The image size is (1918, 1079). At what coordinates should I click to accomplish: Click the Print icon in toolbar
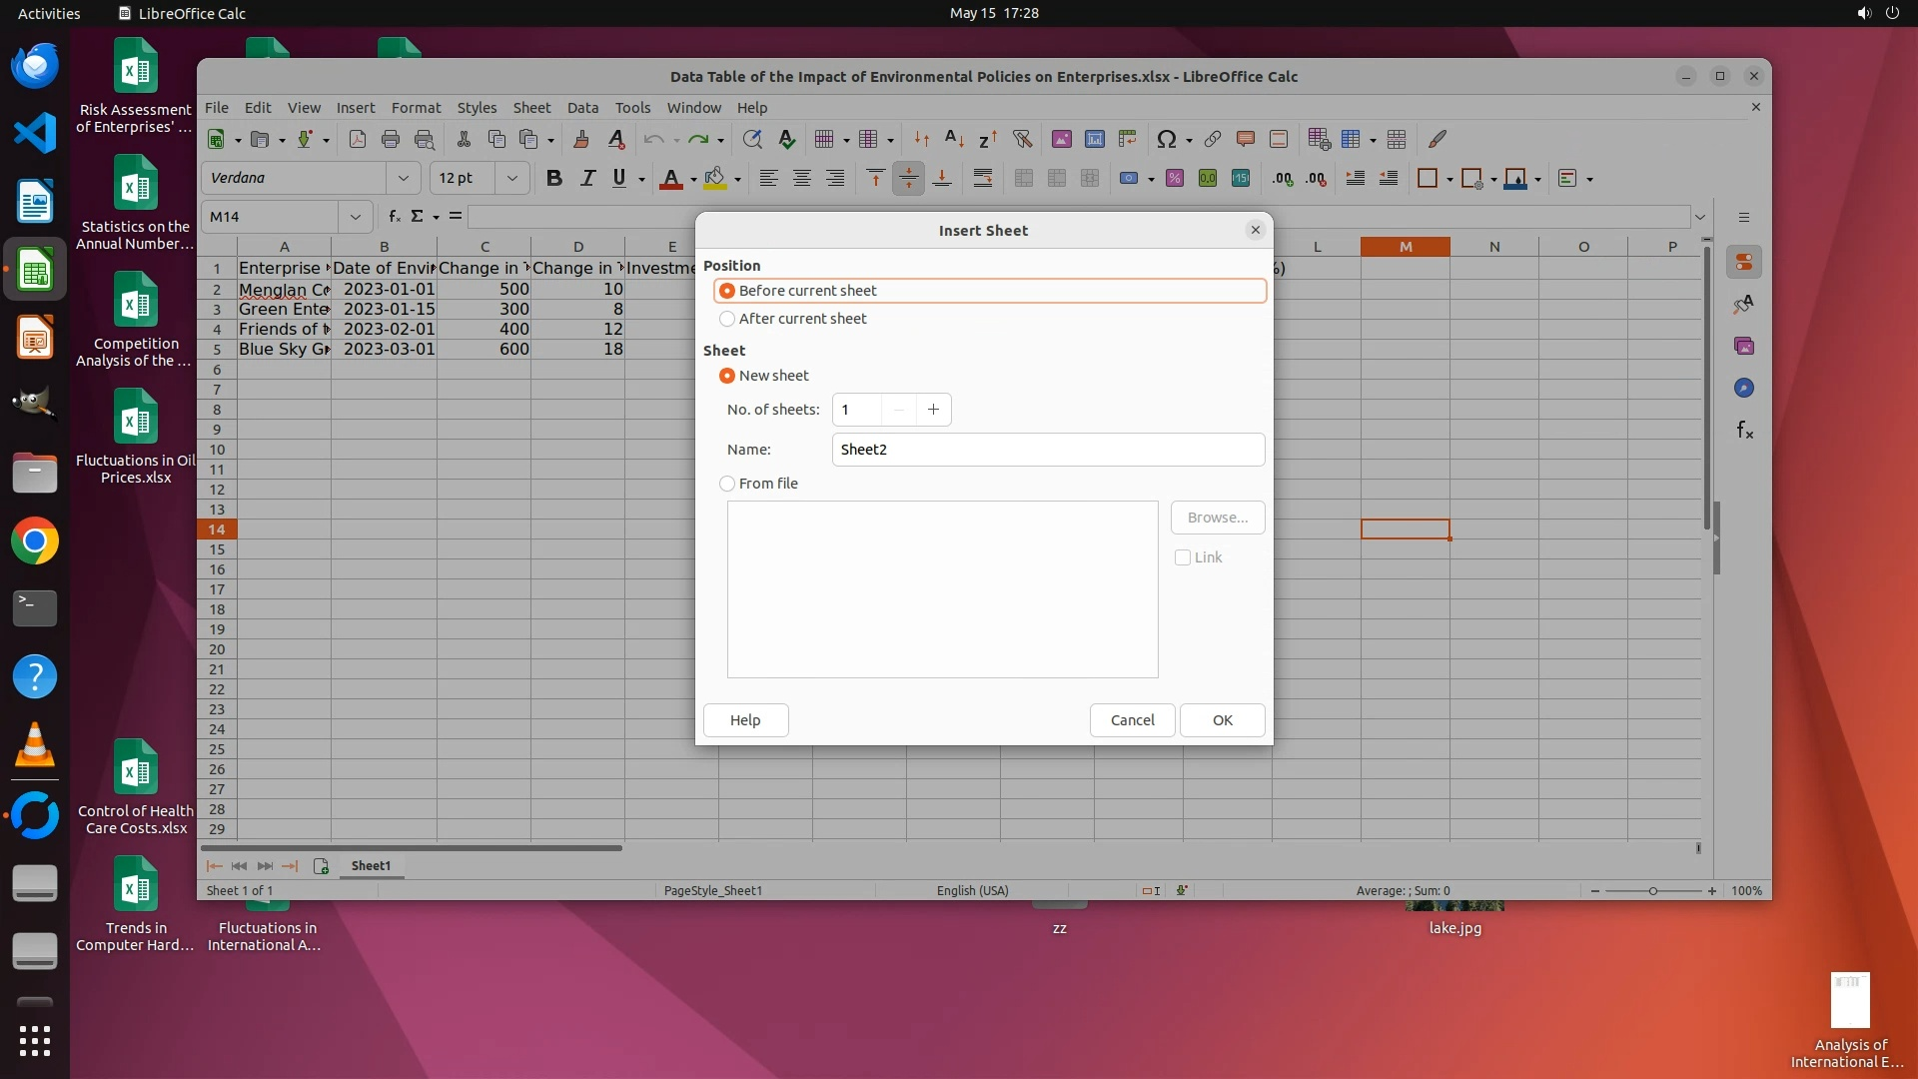tap(391, 139)
